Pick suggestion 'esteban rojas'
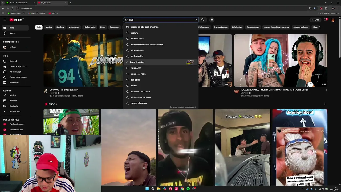Screen dimensions: 341x192 tap(161, 39)
